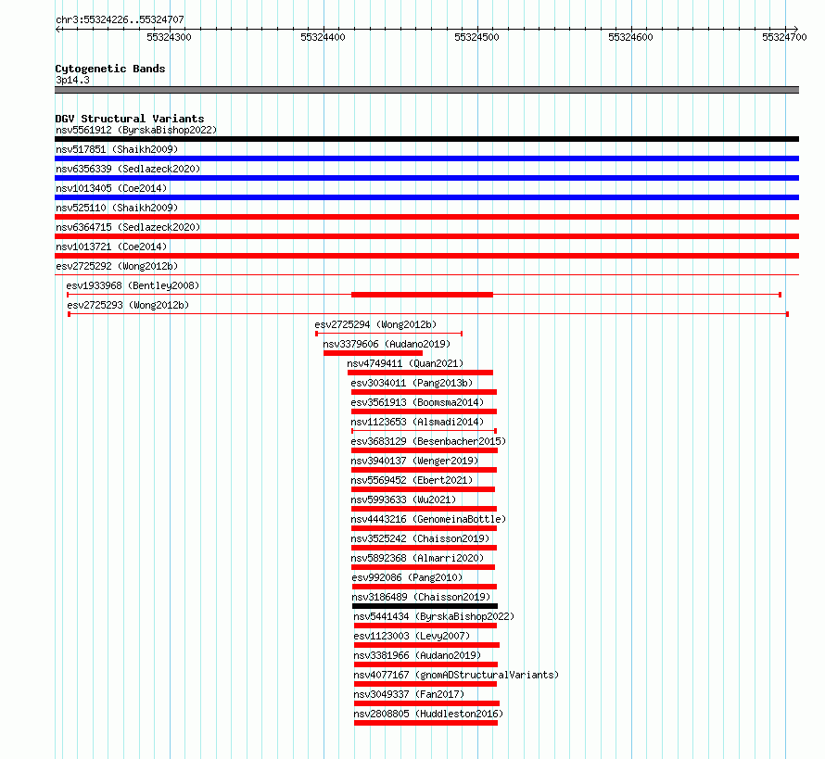Open variant esv3561913 (Boomsma2014) label
This screenshot has width=825, height=759.
[417, 402]
